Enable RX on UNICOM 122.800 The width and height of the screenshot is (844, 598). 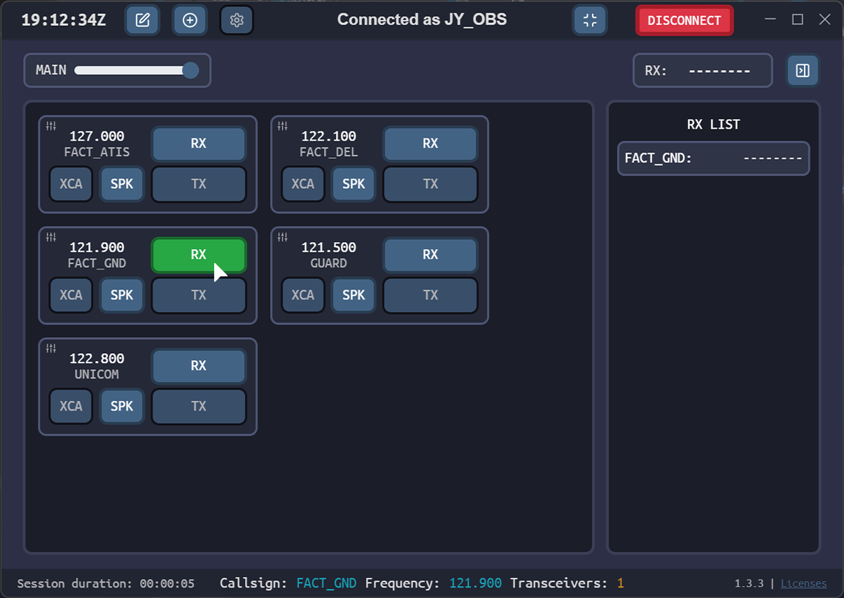(x=199, y=366)
